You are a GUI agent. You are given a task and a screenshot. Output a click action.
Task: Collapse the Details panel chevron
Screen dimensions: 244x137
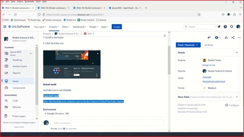(237, 53)
